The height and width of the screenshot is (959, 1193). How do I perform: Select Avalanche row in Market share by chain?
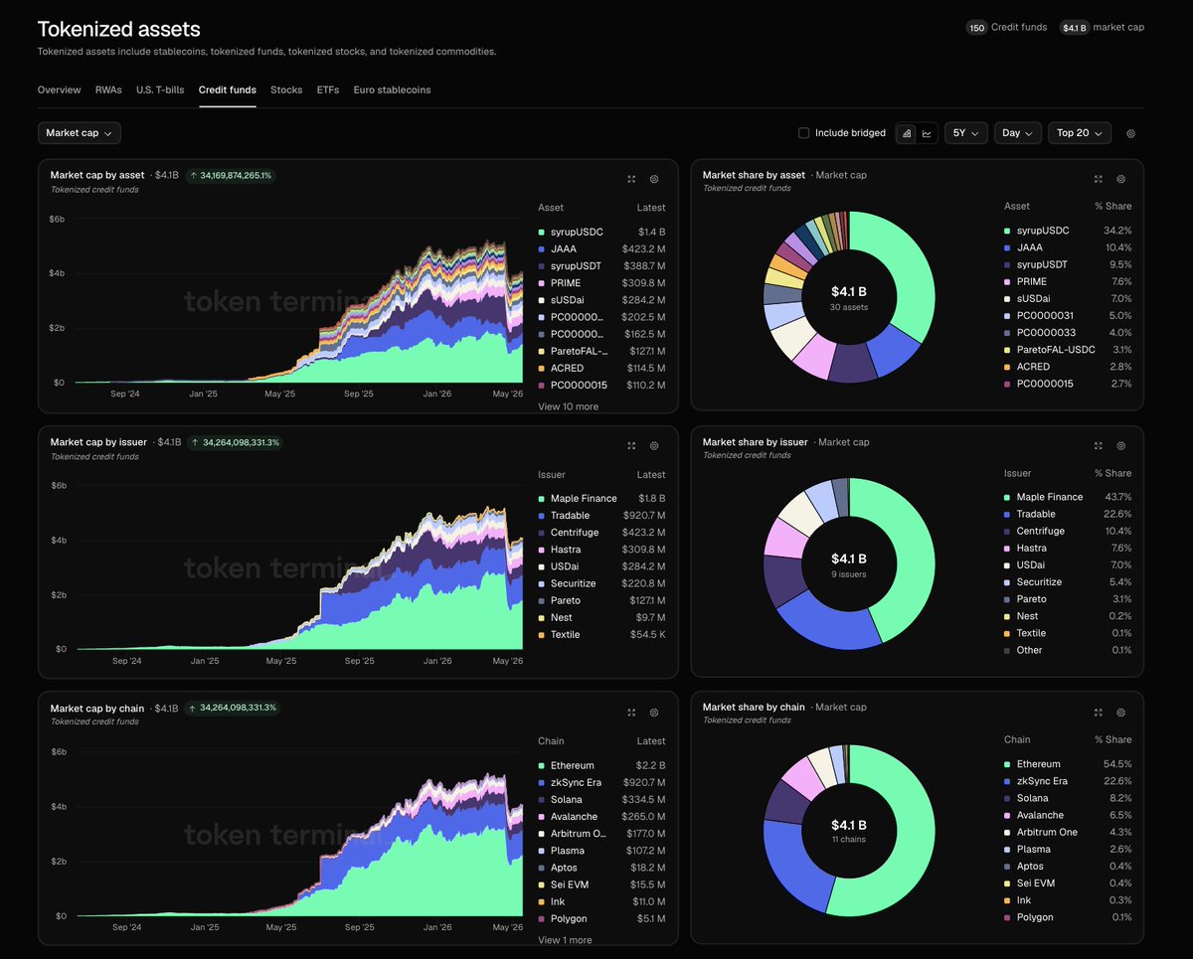click(x=1068, y=815)
